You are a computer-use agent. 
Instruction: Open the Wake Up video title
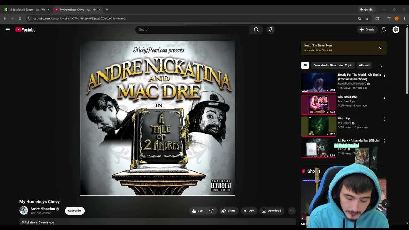coord(344,119)
